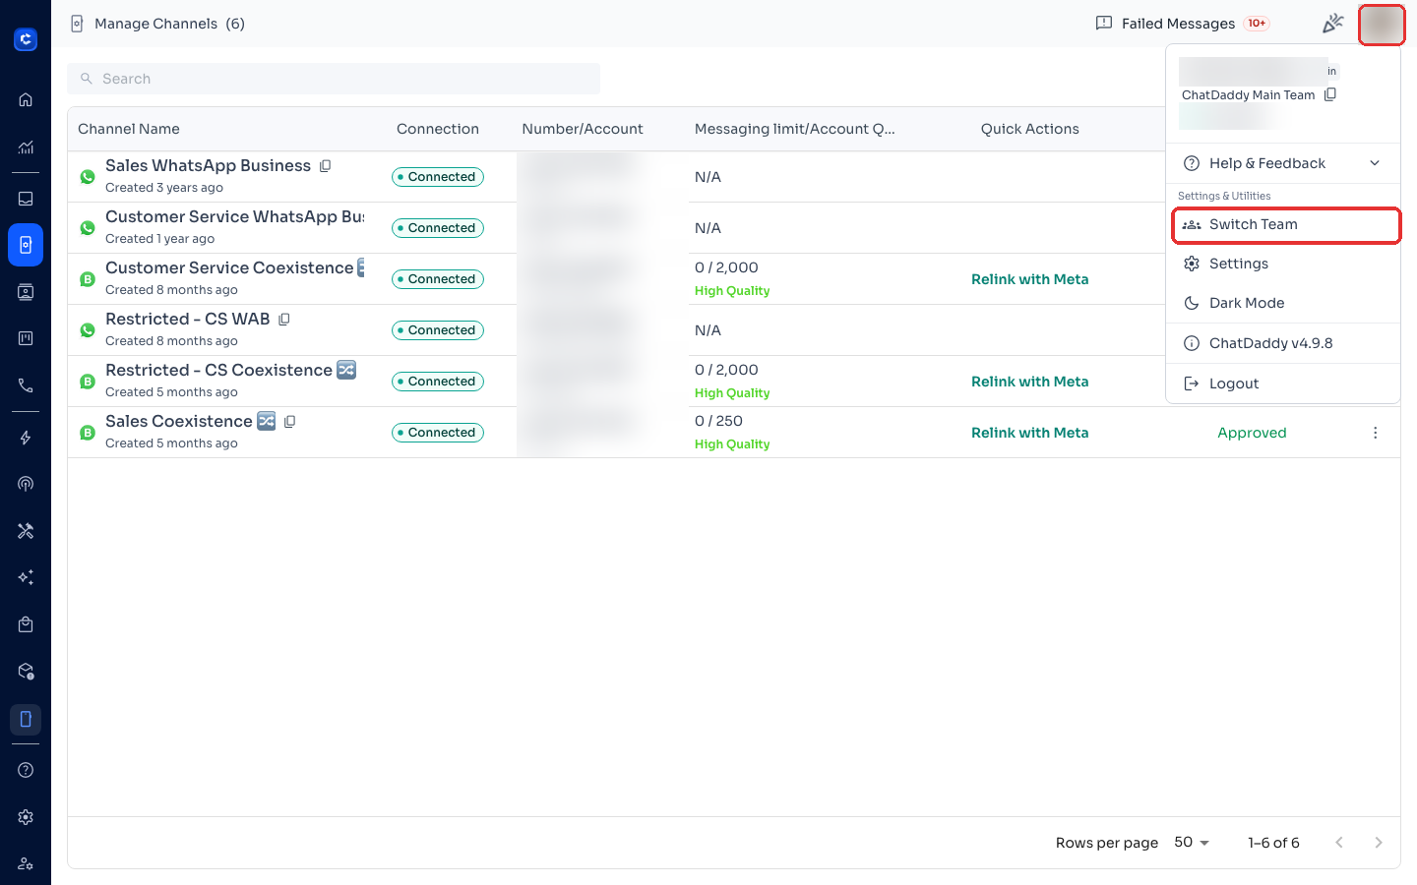Image resolution: width=1417 pixels, height=885 pixels.
Task: Copy the Sales WhatsApp Business channel name
Action: (x=326, y=166)
